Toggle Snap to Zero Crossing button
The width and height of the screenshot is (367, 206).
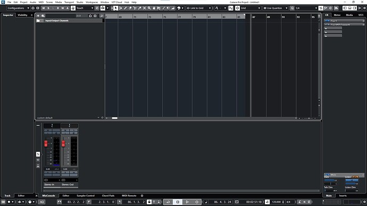click(231, 8)
